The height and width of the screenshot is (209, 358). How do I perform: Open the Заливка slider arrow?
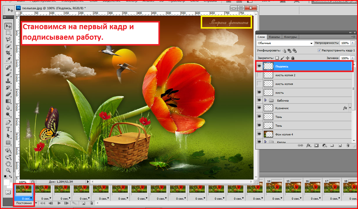pos(352,58)
